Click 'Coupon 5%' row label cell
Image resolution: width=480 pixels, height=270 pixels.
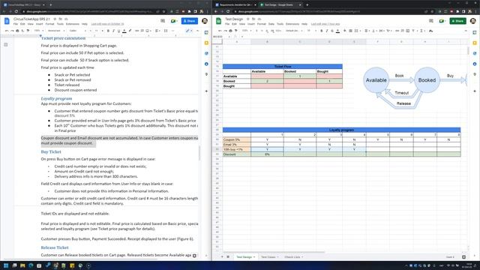(x=237, y=139)
